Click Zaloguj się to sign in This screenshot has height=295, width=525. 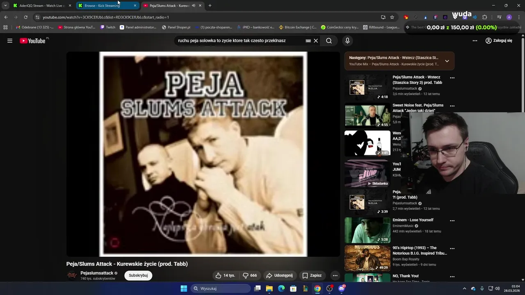click(499, 41)
